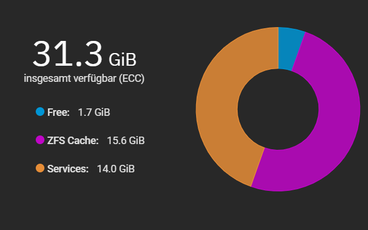
Task: Click the 14.0 GiB services value
Action: click(x=116, y=168)
